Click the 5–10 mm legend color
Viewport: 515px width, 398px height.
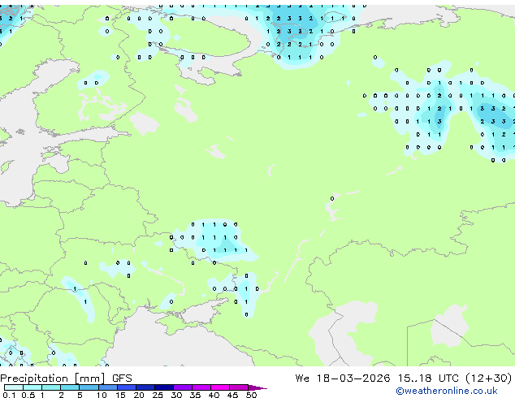pos(89,387)
